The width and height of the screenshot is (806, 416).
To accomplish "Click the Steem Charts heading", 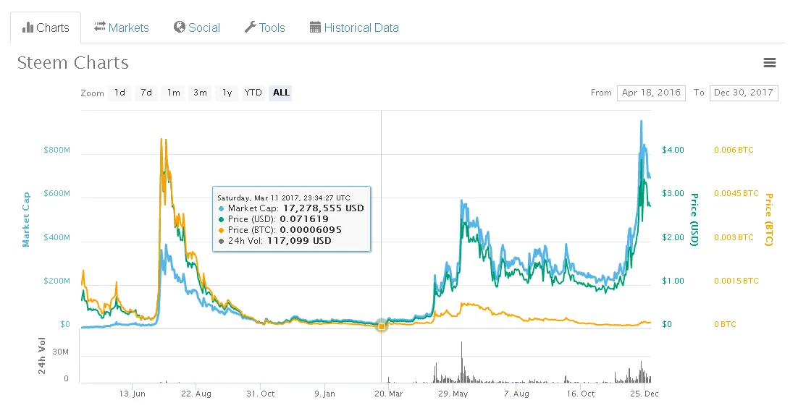I will point(73,63).
